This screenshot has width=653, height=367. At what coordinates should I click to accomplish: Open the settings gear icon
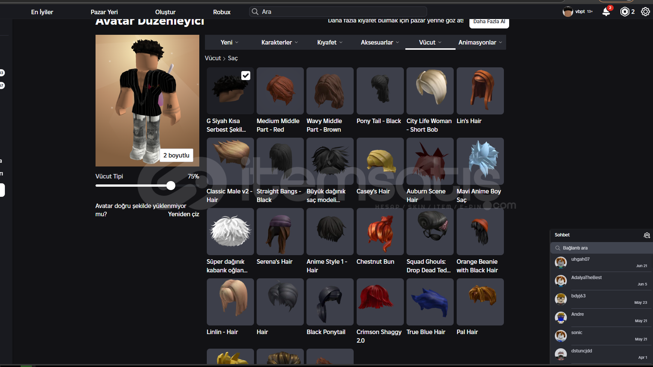(645, 12)
